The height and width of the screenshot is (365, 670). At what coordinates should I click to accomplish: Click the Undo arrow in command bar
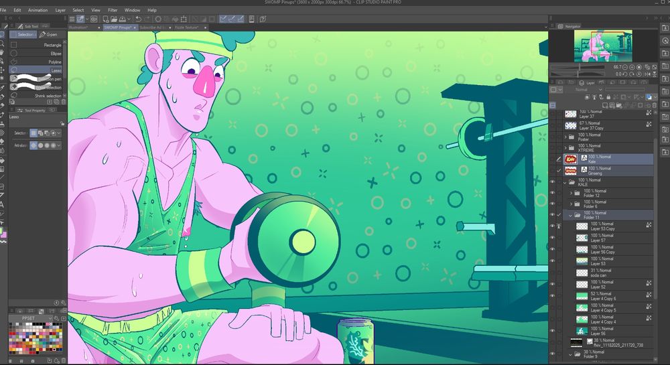(x=139, y=19)
